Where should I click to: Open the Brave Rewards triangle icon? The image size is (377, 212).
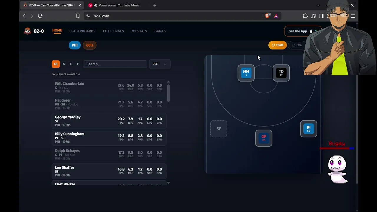pyautogui.click(x=276, y=16)
